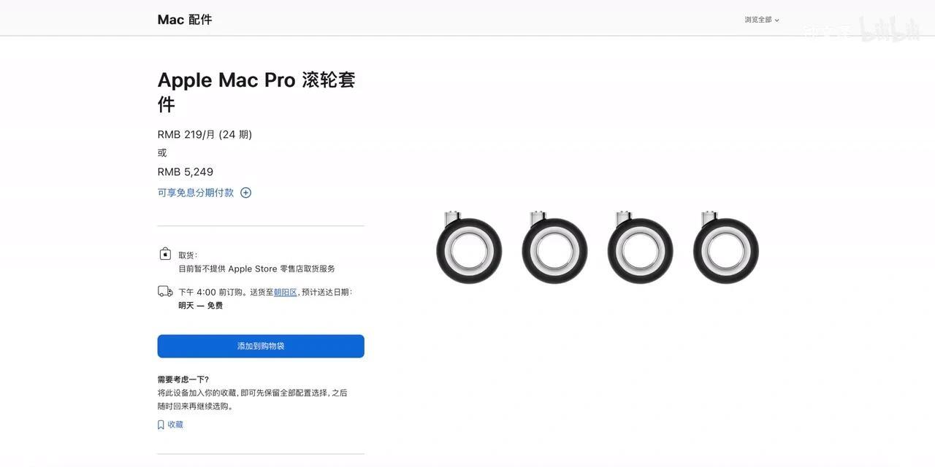Click the bilibili watermark logo
This screenshot has width=935, height=467.
point(888,29)
